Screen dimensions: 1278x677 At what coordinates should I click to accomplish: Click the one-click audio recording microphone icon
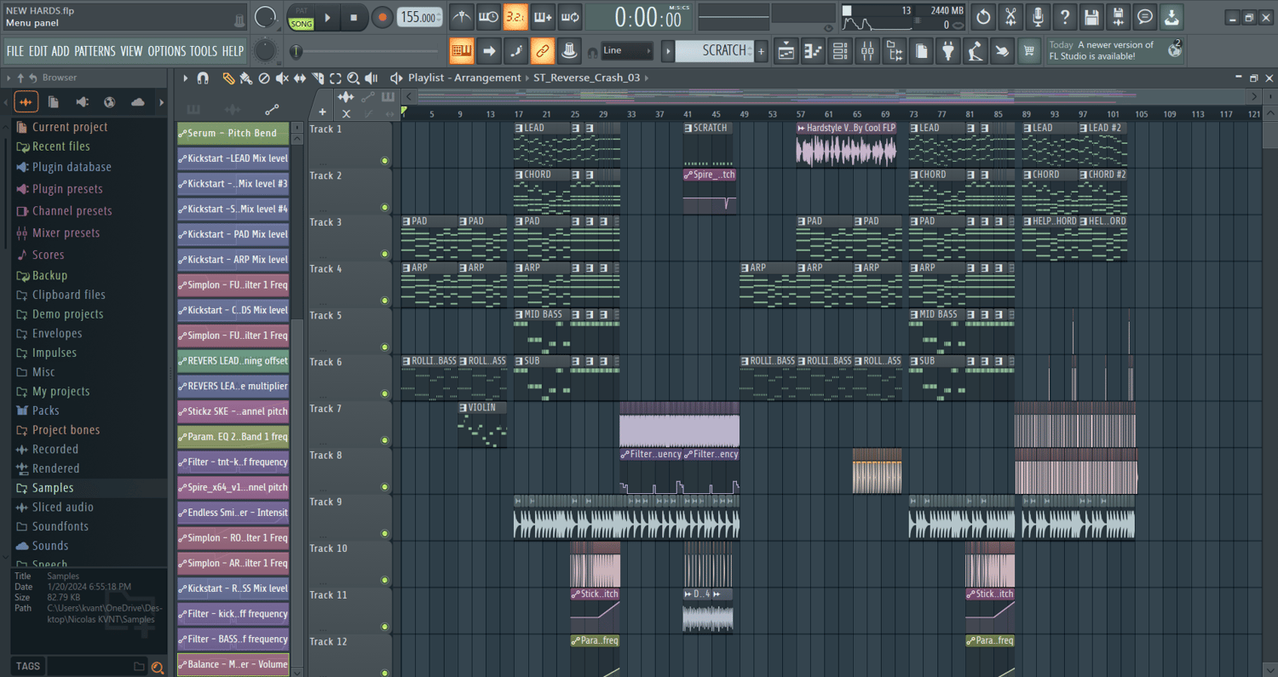[x=1038, y=16]
